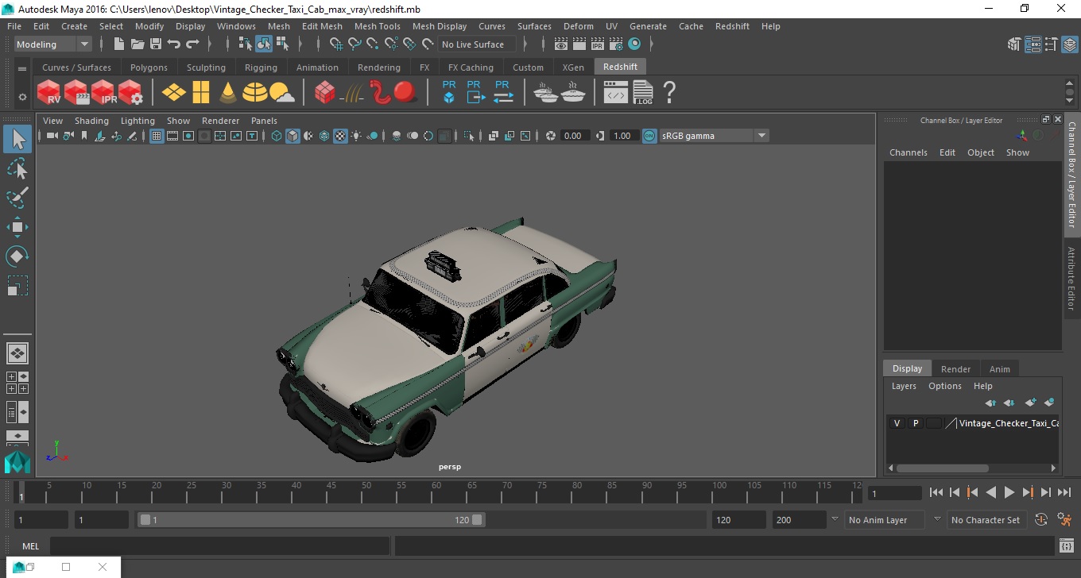Click the red sphere shelf icon

click(405, 92)
